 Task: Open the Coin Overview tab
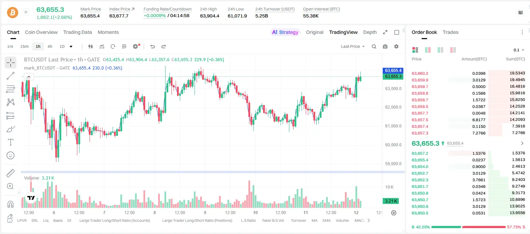click(41, 32)
